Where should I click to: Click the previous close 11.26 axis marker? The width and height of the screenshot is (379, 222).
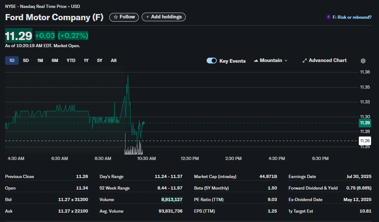pos(365,141)
